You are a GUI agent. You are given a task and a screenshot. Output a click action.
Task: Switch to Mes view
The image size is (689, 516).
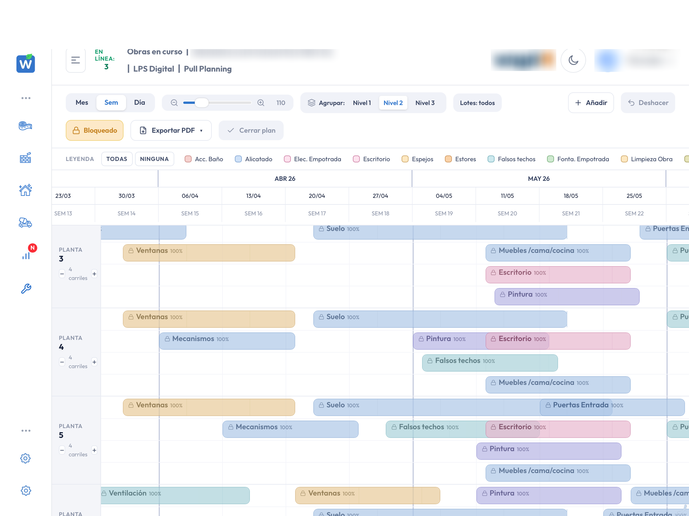coord(82,103)
